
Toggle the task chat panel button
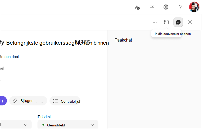(x=178, y=22)
